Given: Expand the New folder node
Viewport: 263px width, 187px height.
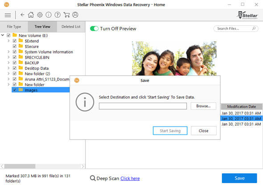Looking at the screenshot, I should coord(8,84).
